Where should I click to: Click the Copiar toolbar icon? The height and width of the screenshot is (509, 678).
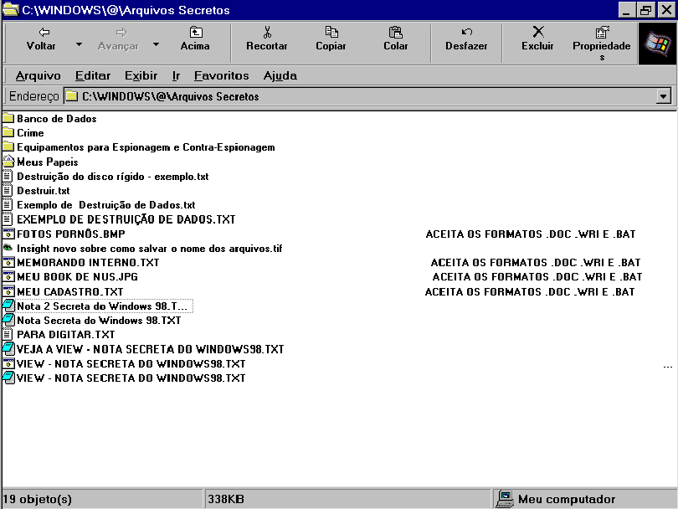(x=331, y=32)
